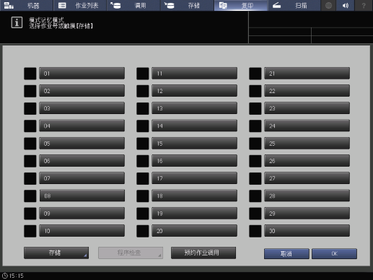Select memory slot 02
This screenshot has height=280, width=373.
pyautogui.click(x=82, y=91)
